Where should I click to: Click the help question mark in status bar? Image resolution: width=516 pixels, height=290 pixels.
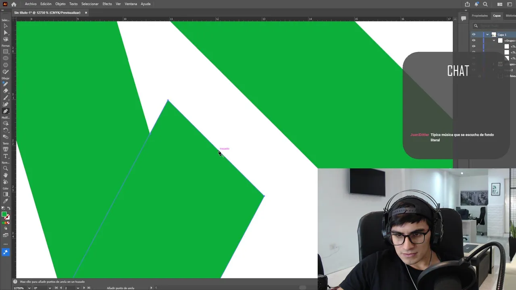click(x=15, y=282)
